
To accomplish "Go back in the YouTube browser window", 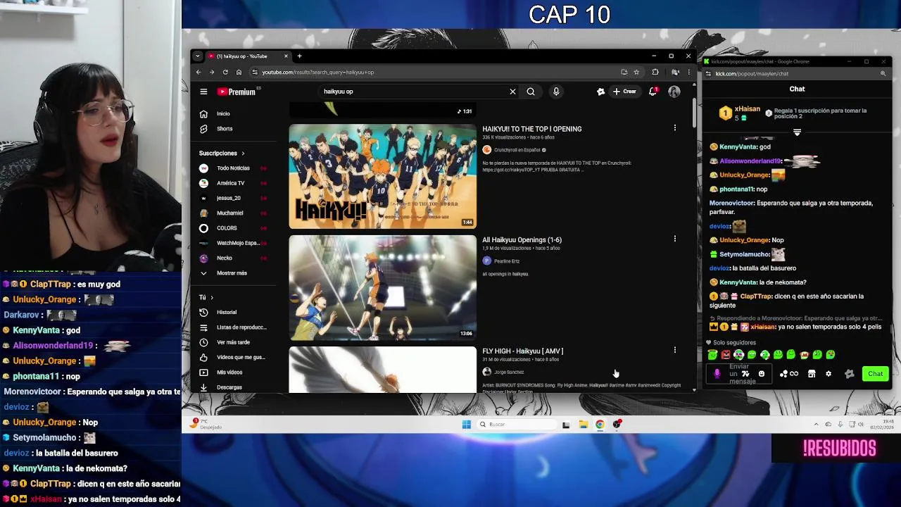I will click(199, 72).
